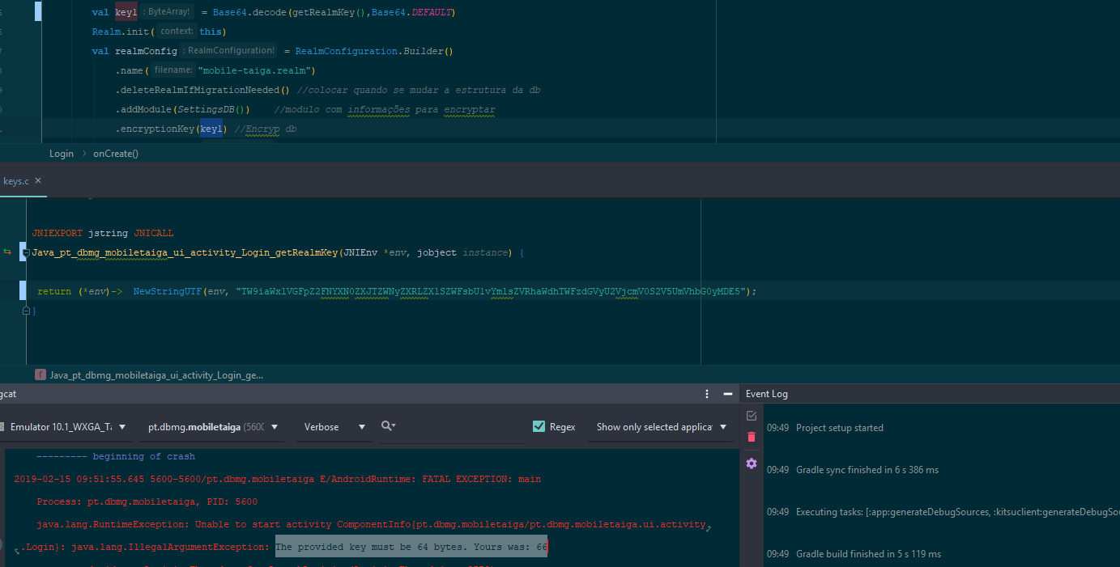The height and width of the screenshot is (567, 1120).
Task: Open the Verbose log level dropdown
Action: [x=334, y=427]
